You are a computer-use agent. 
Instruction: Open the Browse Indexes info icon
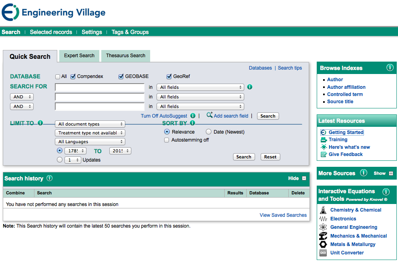click(x=390, y=68)
